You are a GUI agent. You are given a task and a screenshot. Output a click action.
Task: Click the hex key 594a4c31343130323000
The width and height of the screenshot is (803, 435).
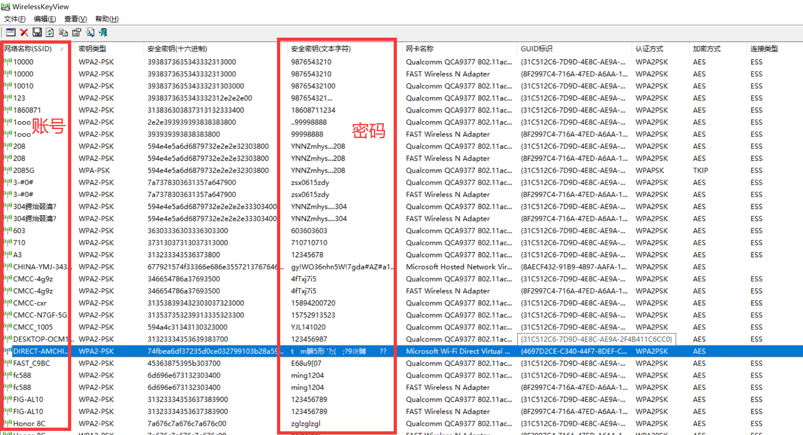187,327
